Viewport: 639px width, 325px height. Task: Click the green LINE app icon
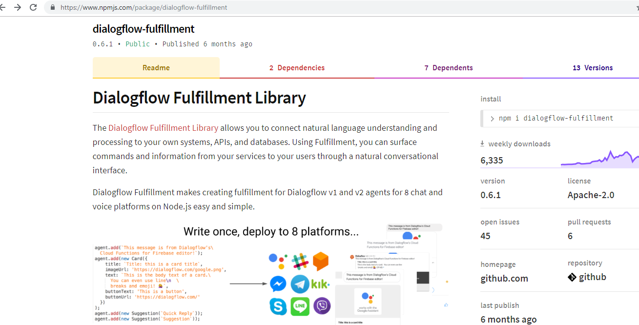[300, 306]
